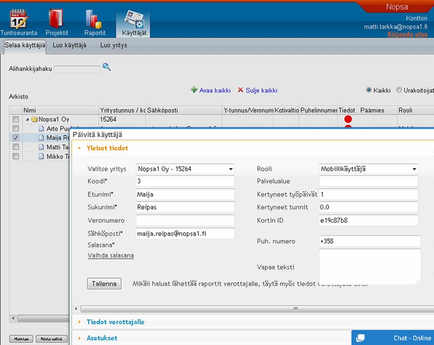Viewport: 434px width, 345px height.
Task: Click the Palvelualue input field
Action: (368, 181)
